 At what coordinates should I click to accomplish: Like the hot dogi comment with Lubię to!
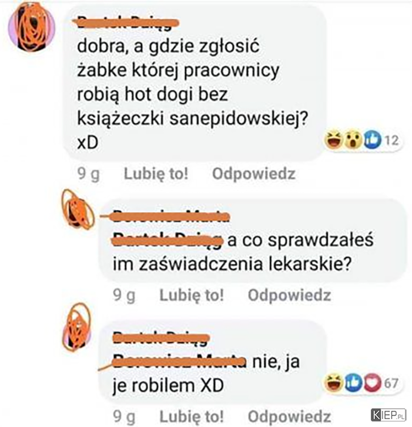click(156, 174)
